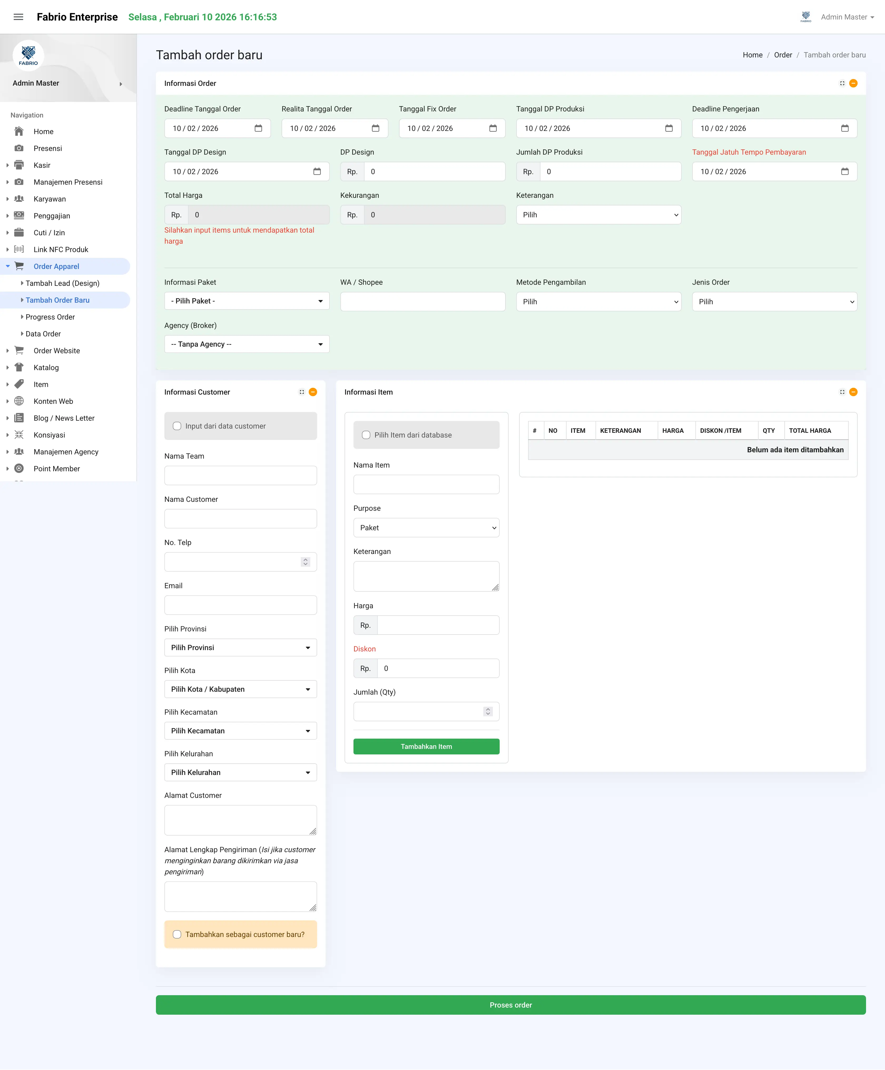The width and height of the screenshot is (885, 1070).
Task: Open Tambah Lead (Design) submenu item
Action: pos(63,283)
